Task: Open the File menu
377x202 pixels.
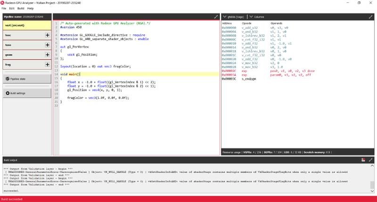Action: tap(4, 8)
